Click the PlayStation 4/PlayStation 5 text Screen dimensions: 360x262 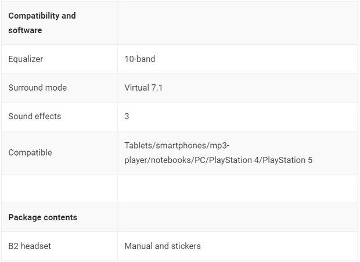point(261,160)
